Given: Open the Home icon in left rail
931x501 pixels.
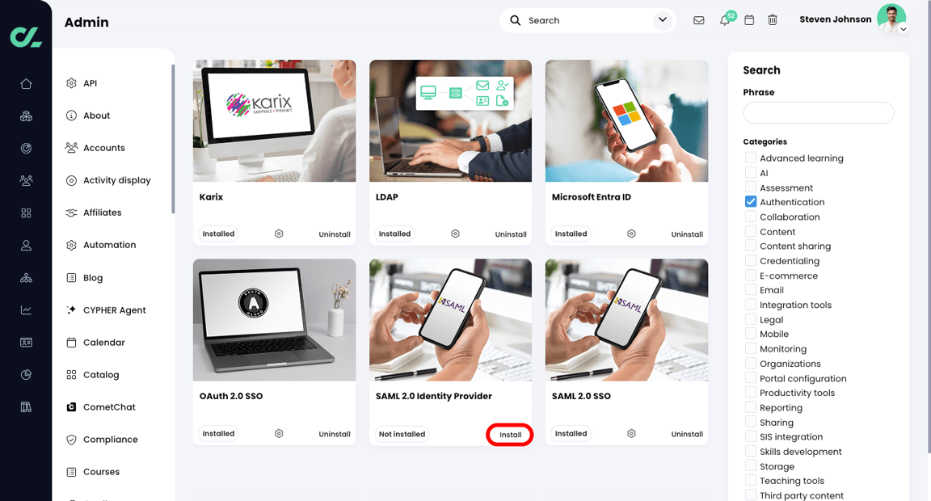Looking at the screenshot, I should point(26,84).
